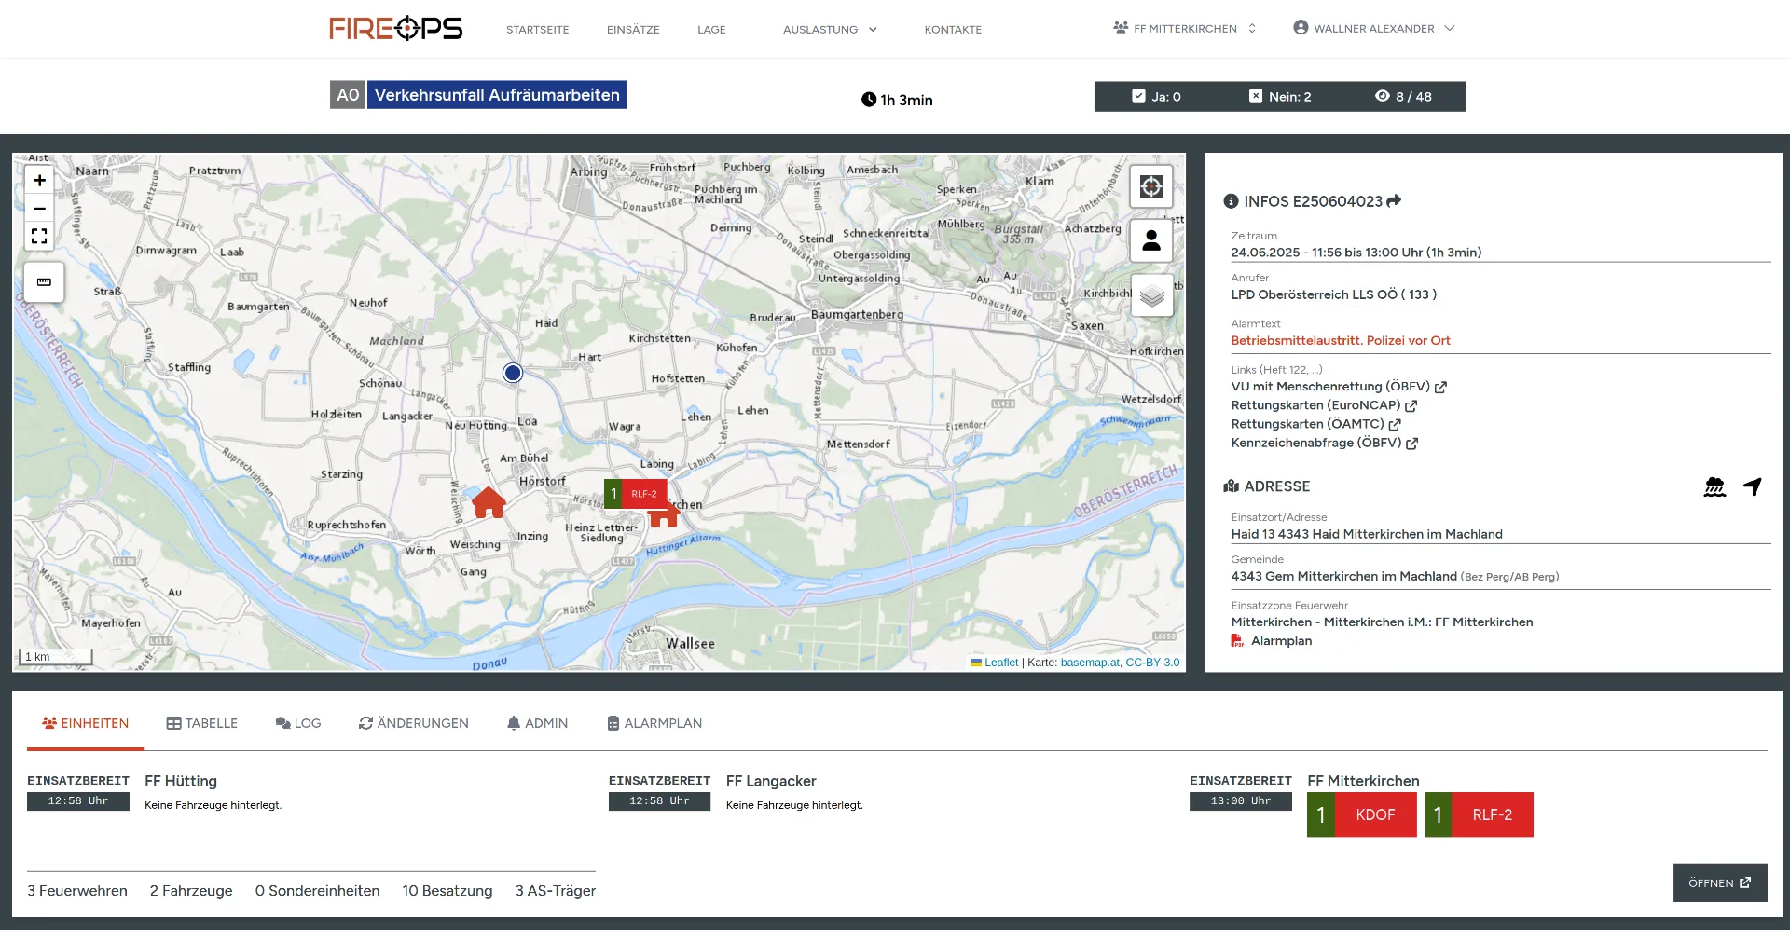Select the EINHEITEN tab
Viewport: 1790px width, 930px height.
pyautogui.click(x=86, y=723)
